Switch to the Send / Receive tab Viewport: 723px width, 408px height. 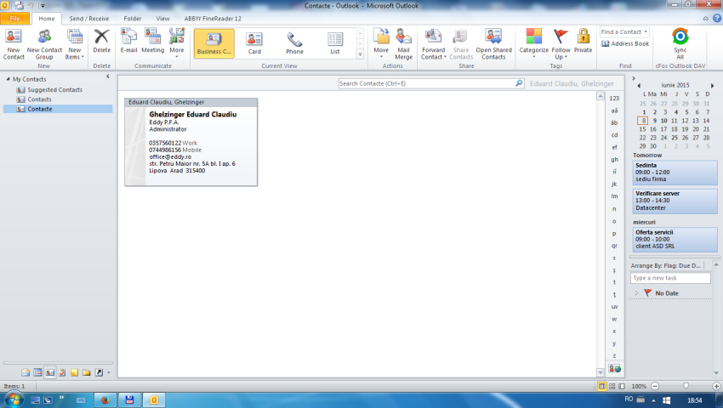pyautogui.click(x=89, y=19)
